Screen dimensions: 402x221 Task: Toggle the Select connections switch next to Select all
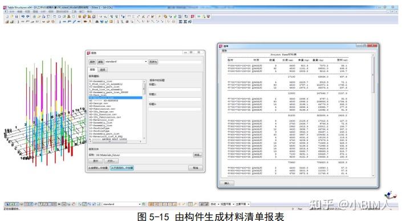pyautogui.click(x=13, y=204)
